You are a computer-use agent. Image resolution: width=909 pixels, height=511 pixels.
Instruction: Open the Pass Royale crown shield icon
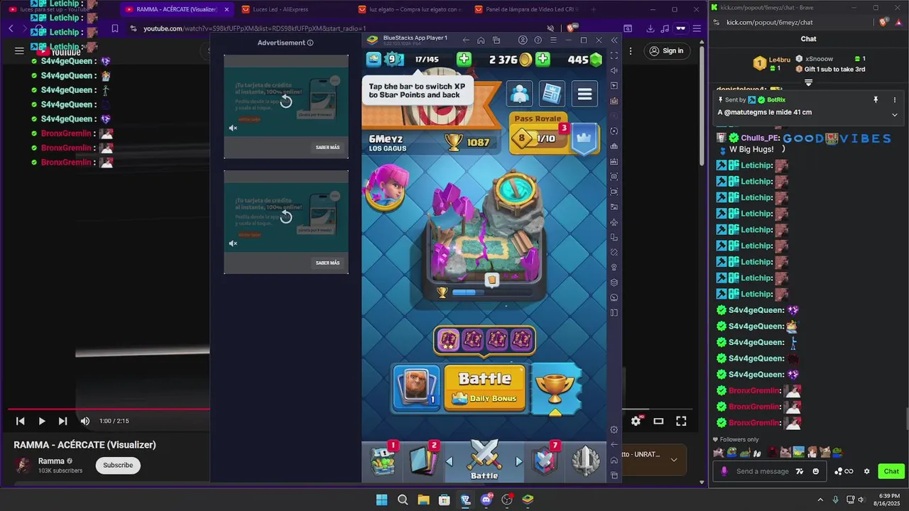[x=584, y=139]
